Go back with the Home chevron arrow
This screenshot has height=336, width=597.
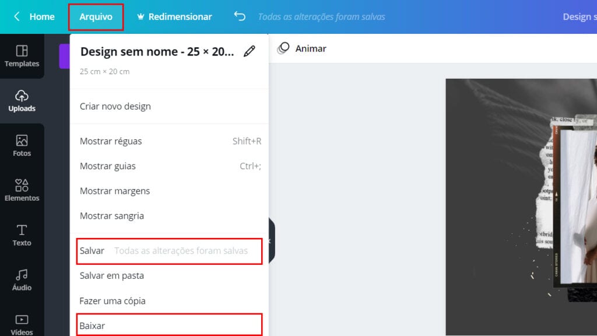click(x=17, y=16)
